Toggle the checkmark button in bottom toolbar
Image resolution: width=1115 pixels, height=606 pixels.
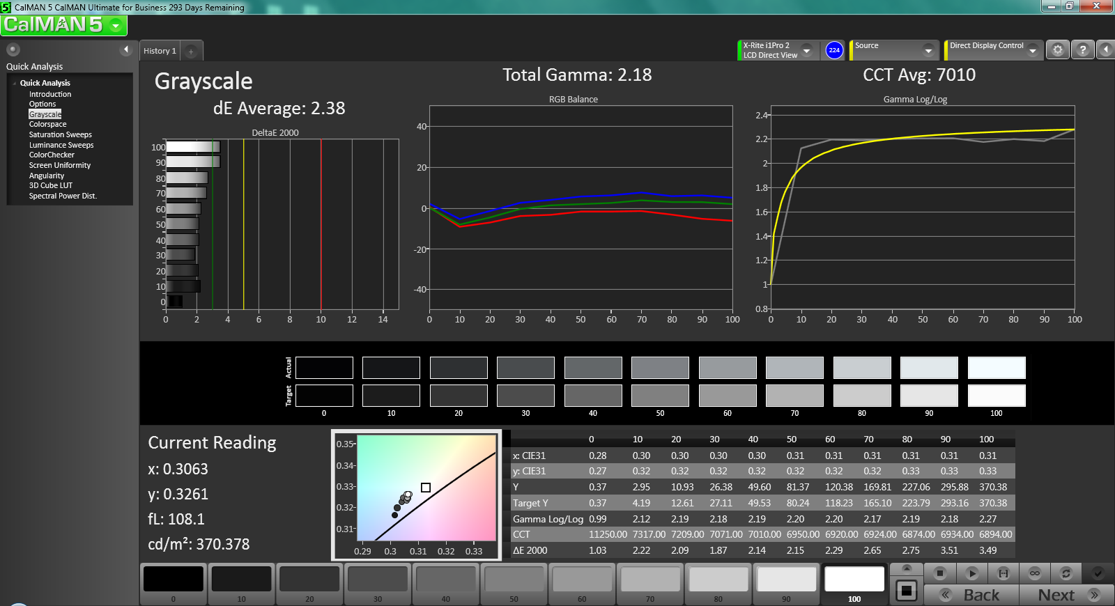click(x=1098, y=573)
